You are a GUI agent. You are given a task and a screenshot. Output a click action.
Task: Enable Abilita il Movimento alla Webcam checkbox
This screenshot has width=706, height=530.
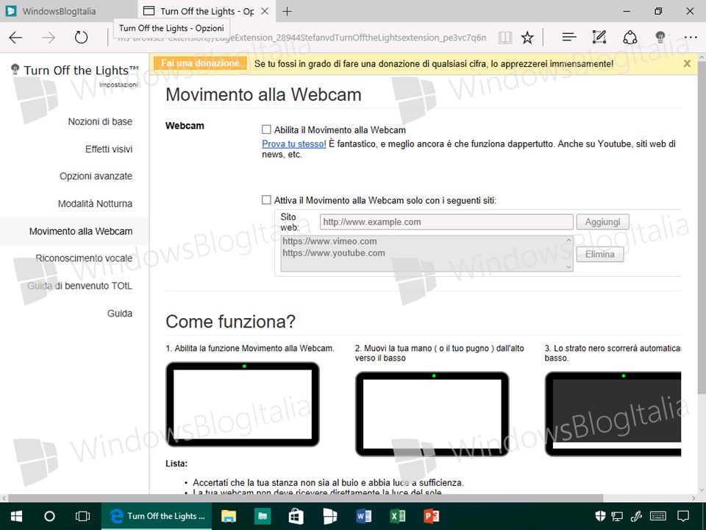[x=266, y=130]
